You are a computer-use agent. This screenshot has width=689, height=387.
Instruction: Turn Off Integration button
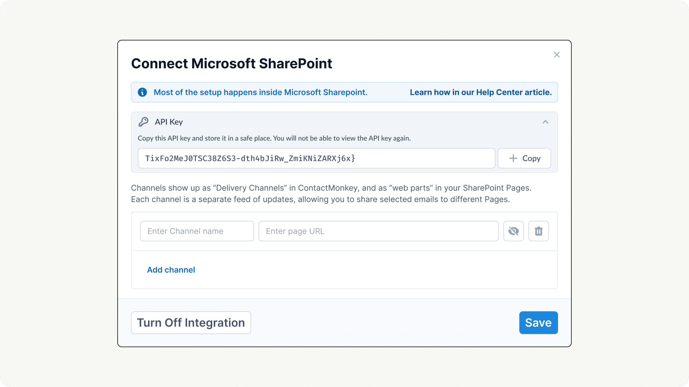(x=191, y=323)
